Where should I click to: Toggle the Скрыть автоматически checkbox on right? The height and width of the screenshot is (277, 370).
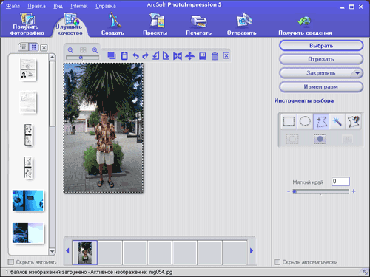click(277, 262)
